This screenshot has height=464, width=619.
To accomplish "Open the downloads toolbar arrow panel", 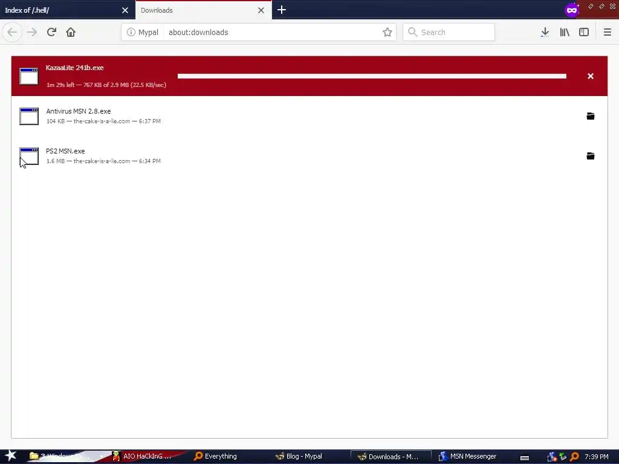I will tap(545, 33).
